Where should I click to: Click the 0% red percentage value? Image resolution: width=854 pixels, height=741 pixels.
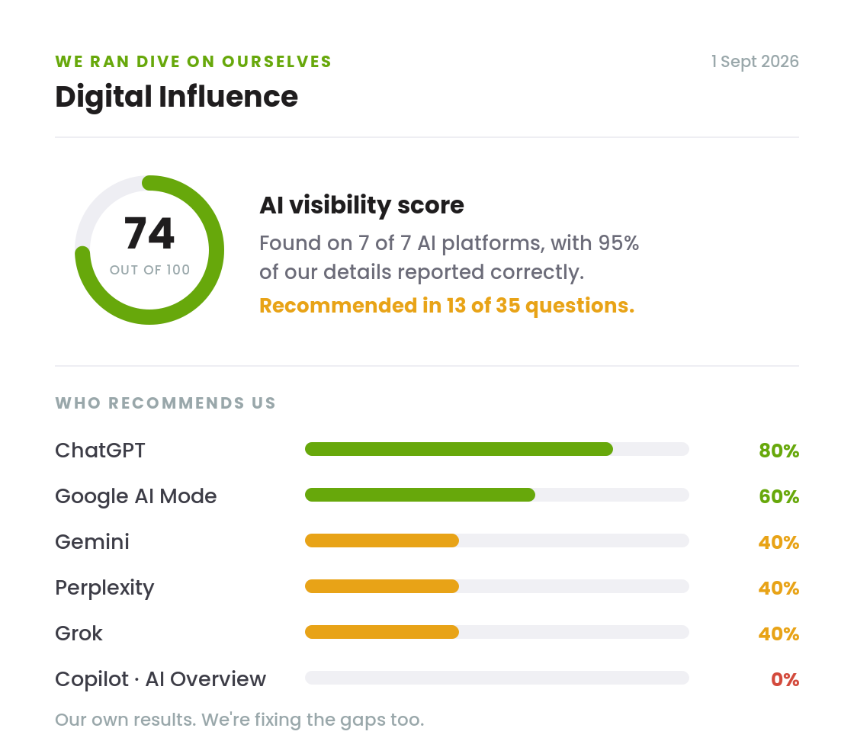785,679
